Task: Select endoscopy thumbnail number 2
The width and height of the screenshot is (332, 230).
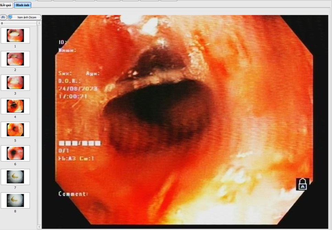Action: point(15,59)
